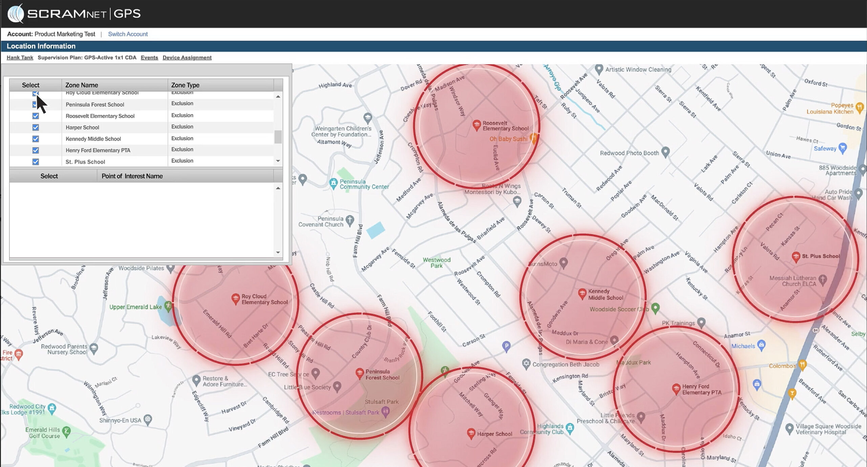Click the Select header in zone table

point(36,85)
